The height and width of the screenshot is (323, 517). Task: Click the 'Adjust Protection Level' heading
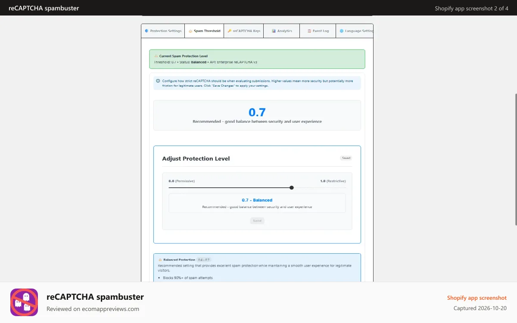[196, 158]
